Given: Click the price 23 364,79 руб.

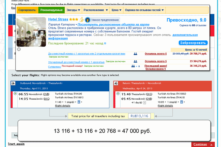Looking at the screenshot, I should [x=198, y=61].
